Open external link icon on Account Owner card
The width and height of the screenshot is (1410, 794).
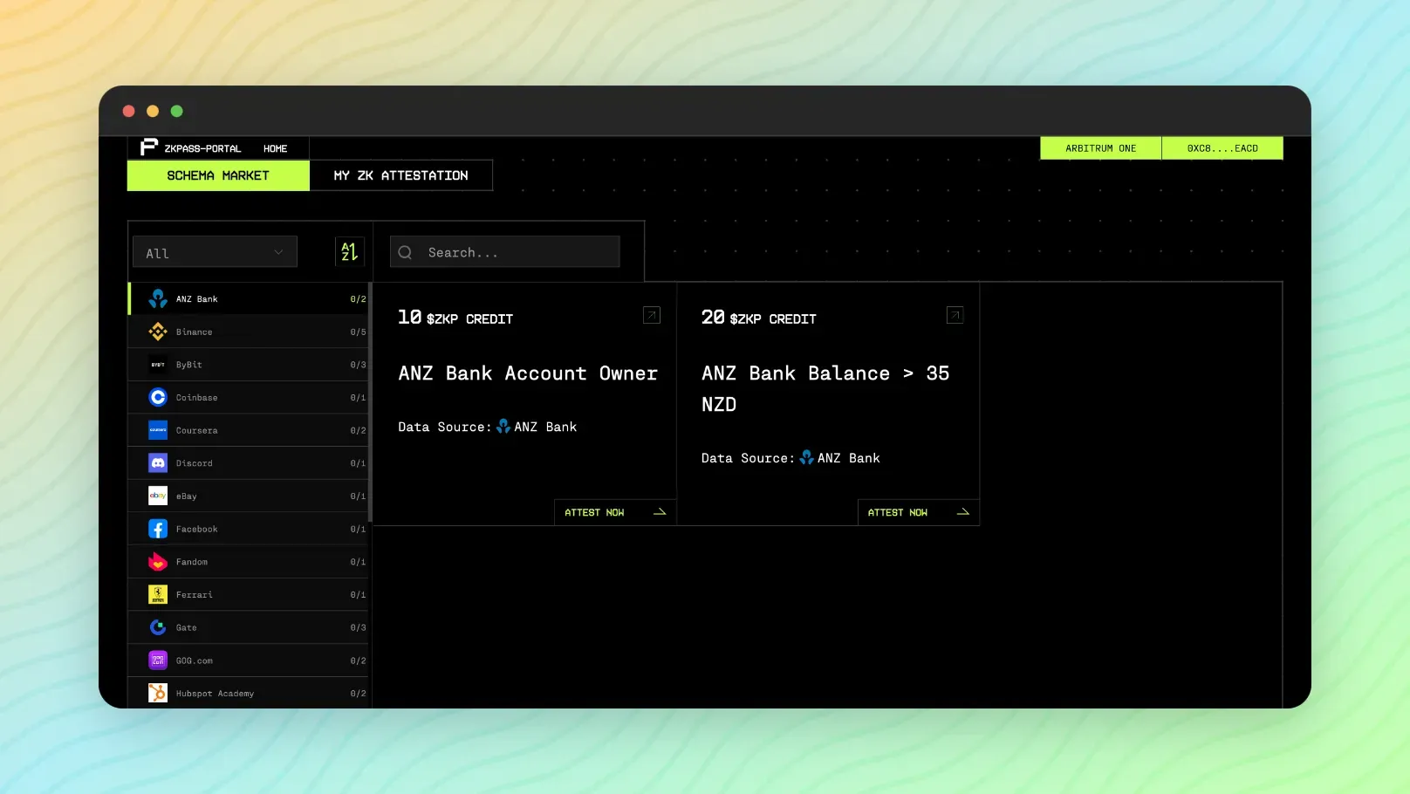point(652,315)
